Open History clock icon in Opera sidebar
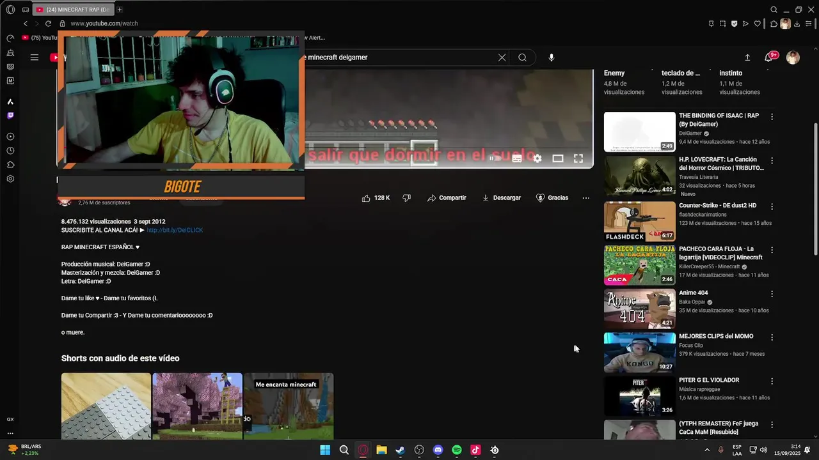This screenshot has width=819, height=460. pos(10,151)
